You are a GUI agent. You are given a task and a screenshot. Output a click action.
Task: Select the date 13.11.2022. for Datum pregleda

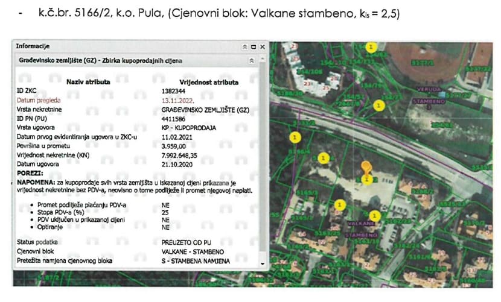pos(177,101)
